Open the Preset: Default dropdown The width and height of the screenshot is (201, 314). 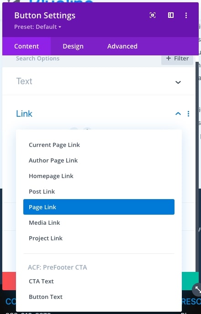point(37,27)
